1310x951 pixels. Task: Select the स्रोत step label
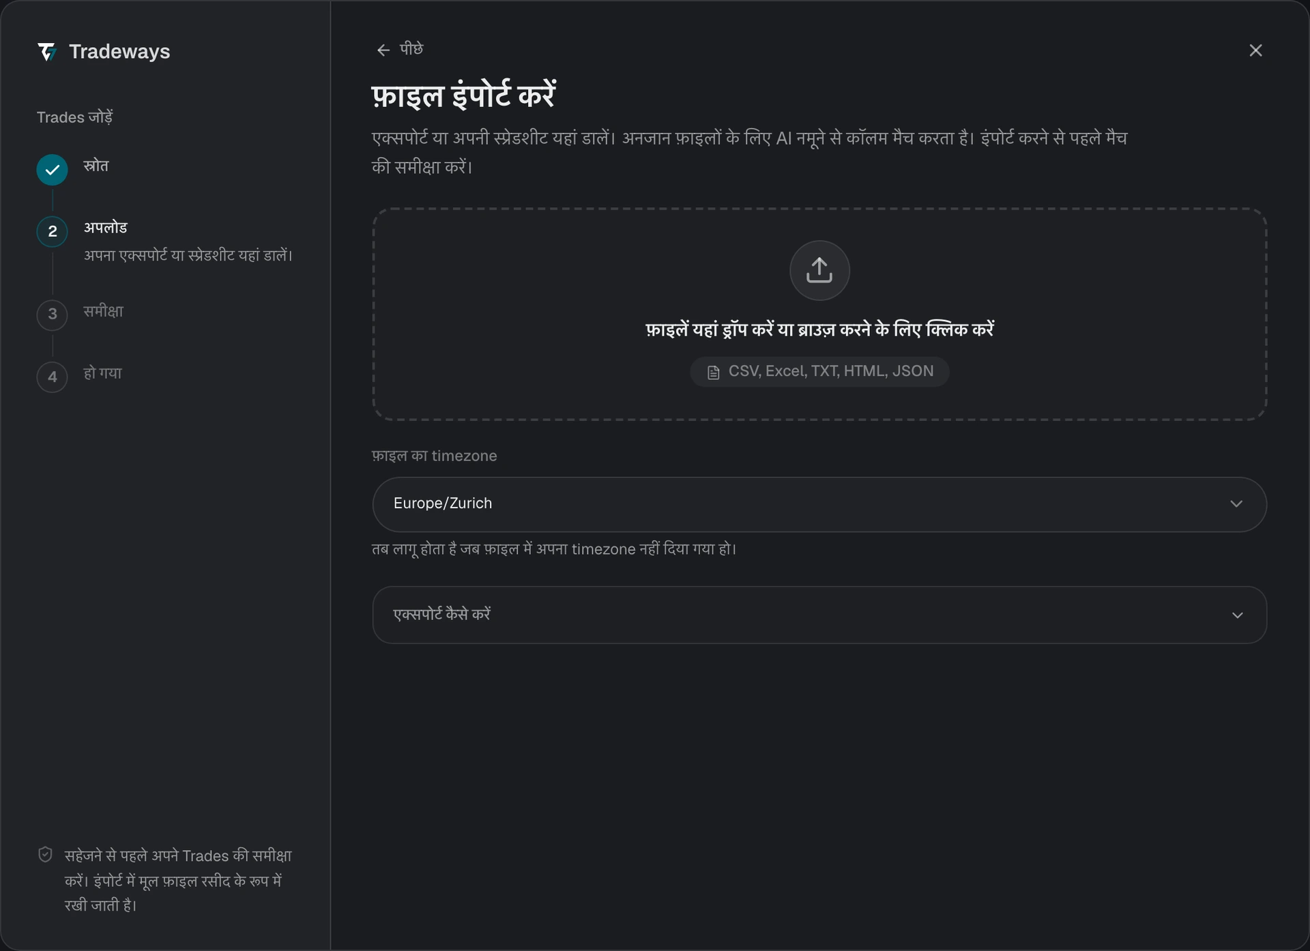point(96,166)
